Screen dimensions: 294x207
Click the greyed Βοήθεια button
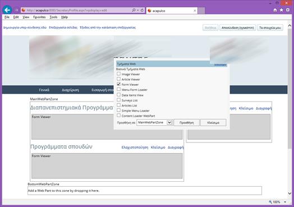pyautogui.click(x=210, y=27)
